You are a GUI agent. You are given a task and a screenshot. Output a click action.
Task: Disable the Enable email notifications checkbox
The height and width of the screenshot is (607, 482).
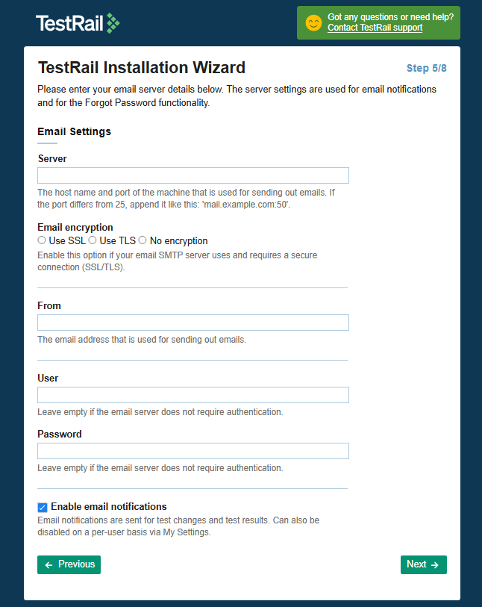43,507
